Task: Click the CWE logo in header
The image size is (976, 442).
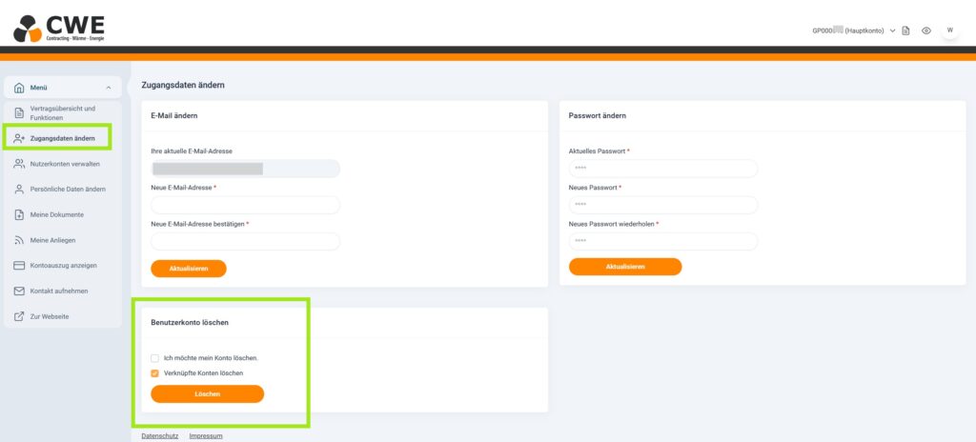Action: pos(60,28)
